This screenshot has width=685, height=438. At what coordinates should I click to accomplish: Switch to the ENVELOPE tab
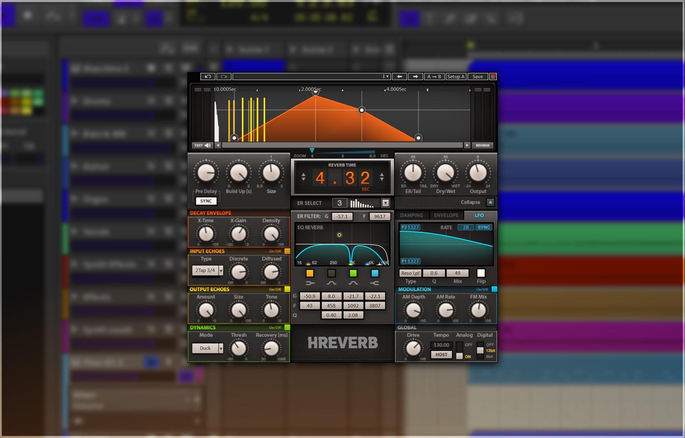tap(446, 215)
